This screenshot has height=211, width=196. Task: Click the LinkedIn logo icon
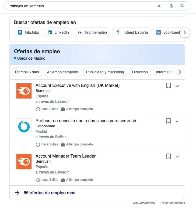pos(50,32)
